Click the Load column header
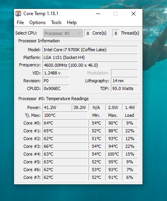Image resolution: width=167 pixels, height=201 pixels. (x=130, y=115)
